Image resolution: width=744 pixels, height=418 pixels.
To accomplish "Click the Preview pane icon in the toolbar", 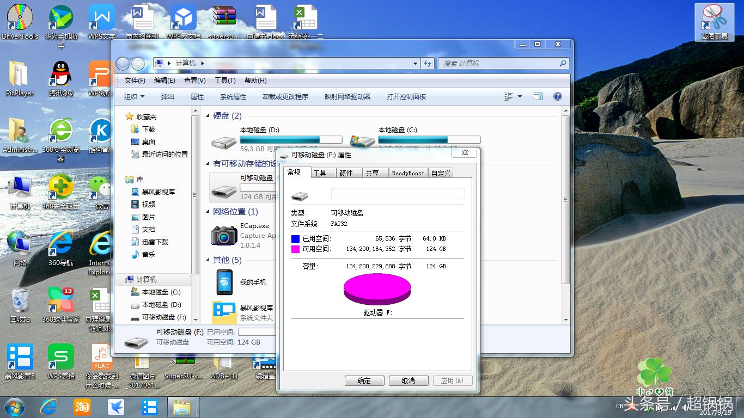I will pyautogui.click(x=538, y=96).
